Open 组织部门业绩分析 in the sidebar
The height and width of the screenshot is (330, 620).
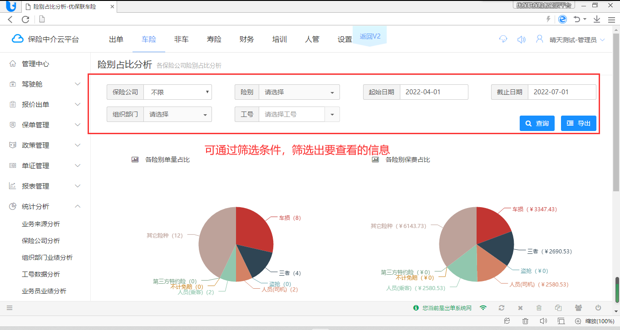[47, 257]
